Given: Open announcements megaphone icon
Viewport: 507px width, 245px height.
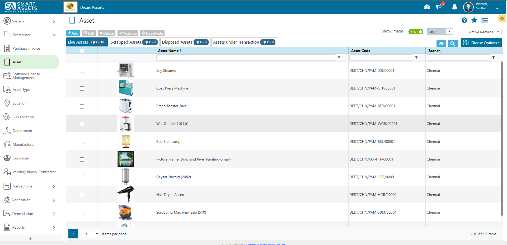Looking at the screenshot, I should coord(439,7).
